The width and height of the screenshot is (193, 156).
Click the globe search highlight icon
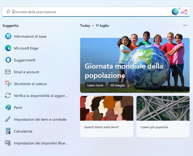pos(175,12)
